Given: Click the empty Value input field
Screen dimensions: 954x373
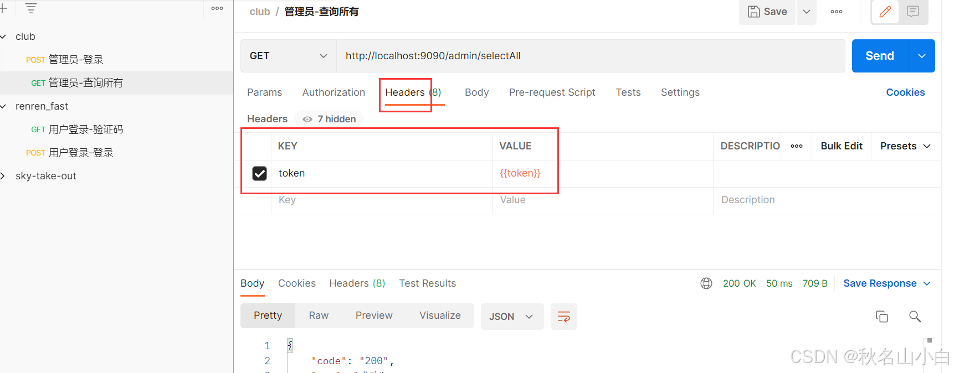Looking at the screenshot, I should 602,200.
